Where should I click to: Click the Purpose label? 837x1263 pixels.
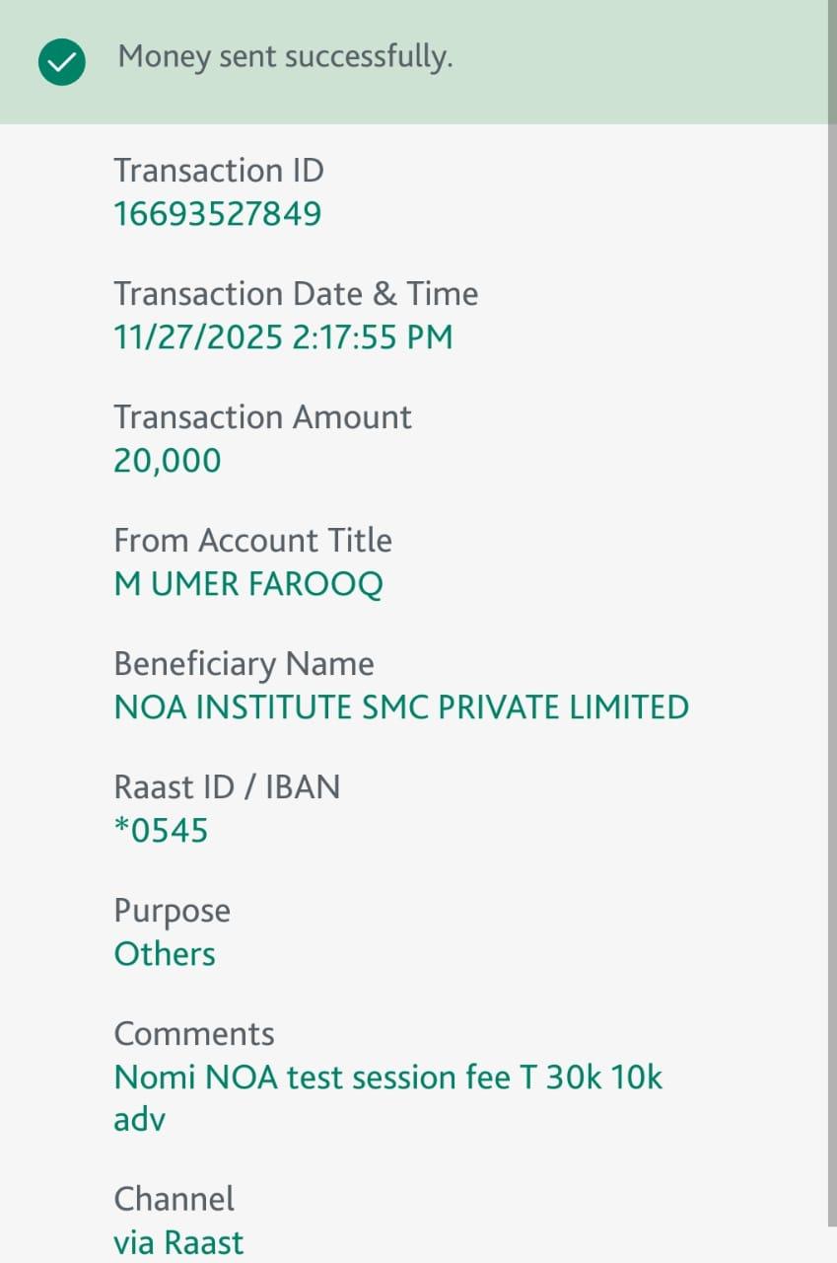[x=172, y=911]
